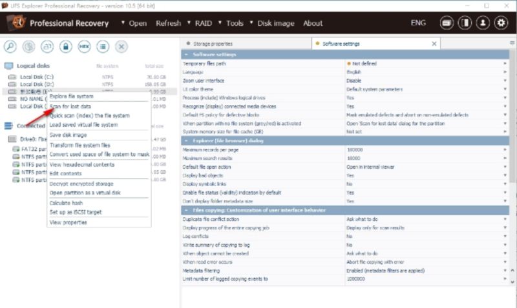The width and height of the screenshot is (517, 308).
Task: Choose Explore file system from context menu
Action: 72,96
